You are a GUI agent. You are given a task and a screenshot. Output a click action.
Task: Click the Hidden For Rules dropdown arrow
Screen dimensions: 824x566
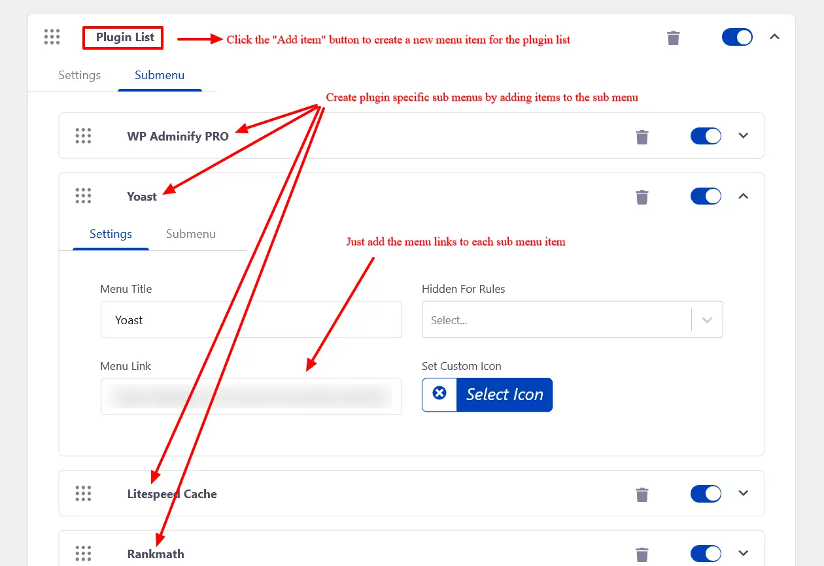[x=707, y=320]
